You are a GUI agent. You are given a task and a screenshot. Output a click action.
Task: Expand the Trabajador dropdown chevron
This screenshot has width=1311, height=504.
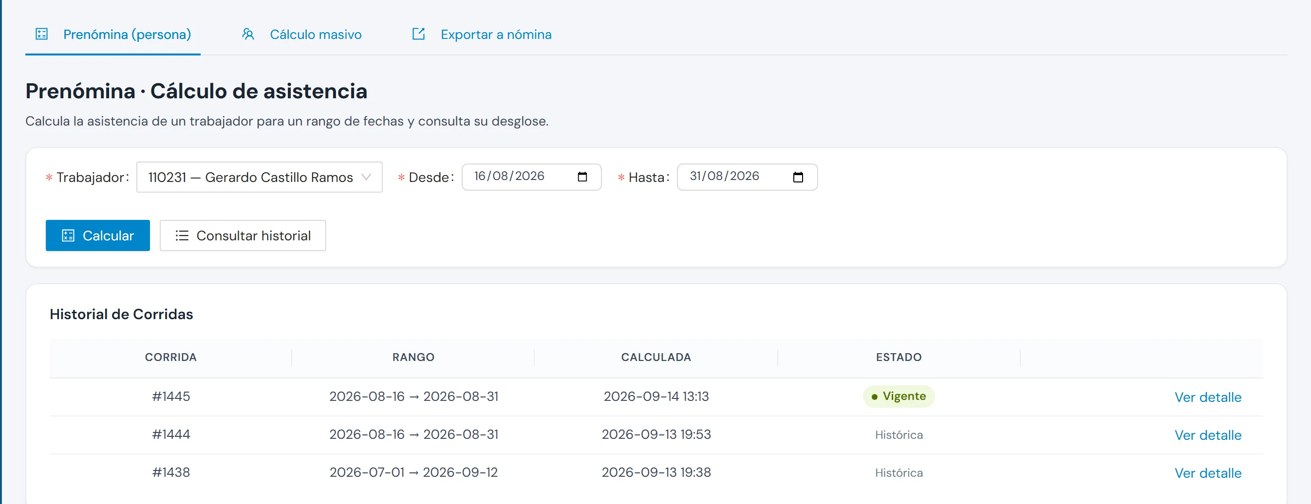click(366, 177)
